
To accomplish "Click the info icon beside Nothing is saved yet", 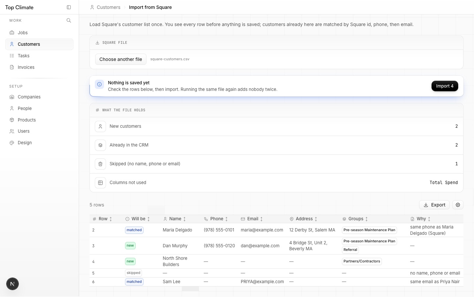I will click(x=99, y=84).
